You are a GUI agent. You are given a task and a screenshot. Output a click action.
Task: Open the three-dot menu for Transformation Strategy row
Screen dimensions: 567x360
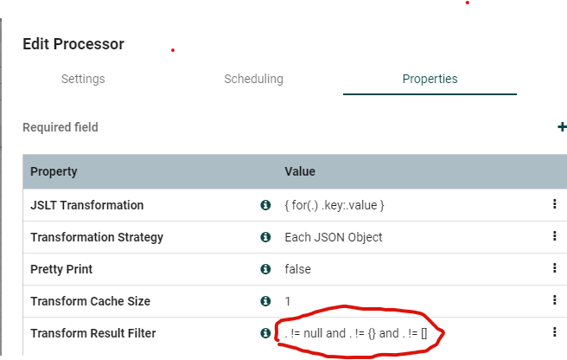click(x=554, y=236)
